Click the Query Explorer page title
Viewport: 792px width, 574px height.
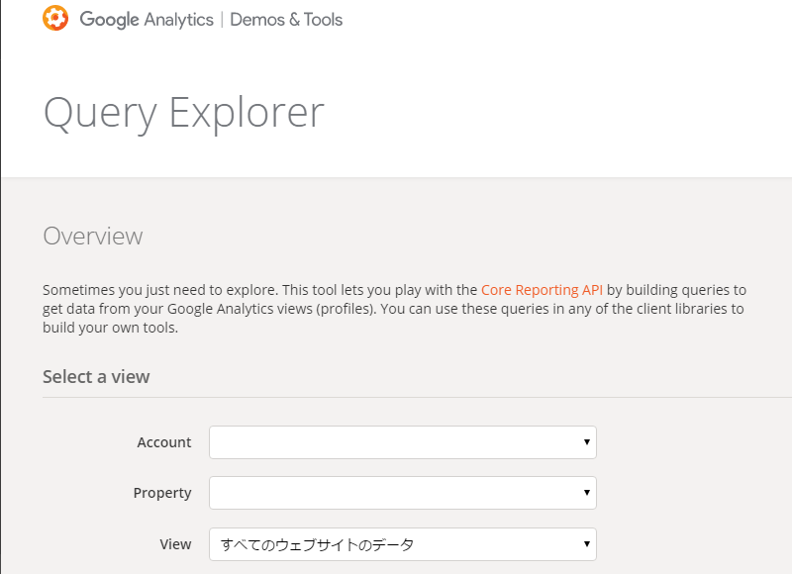tap(183, 113)
